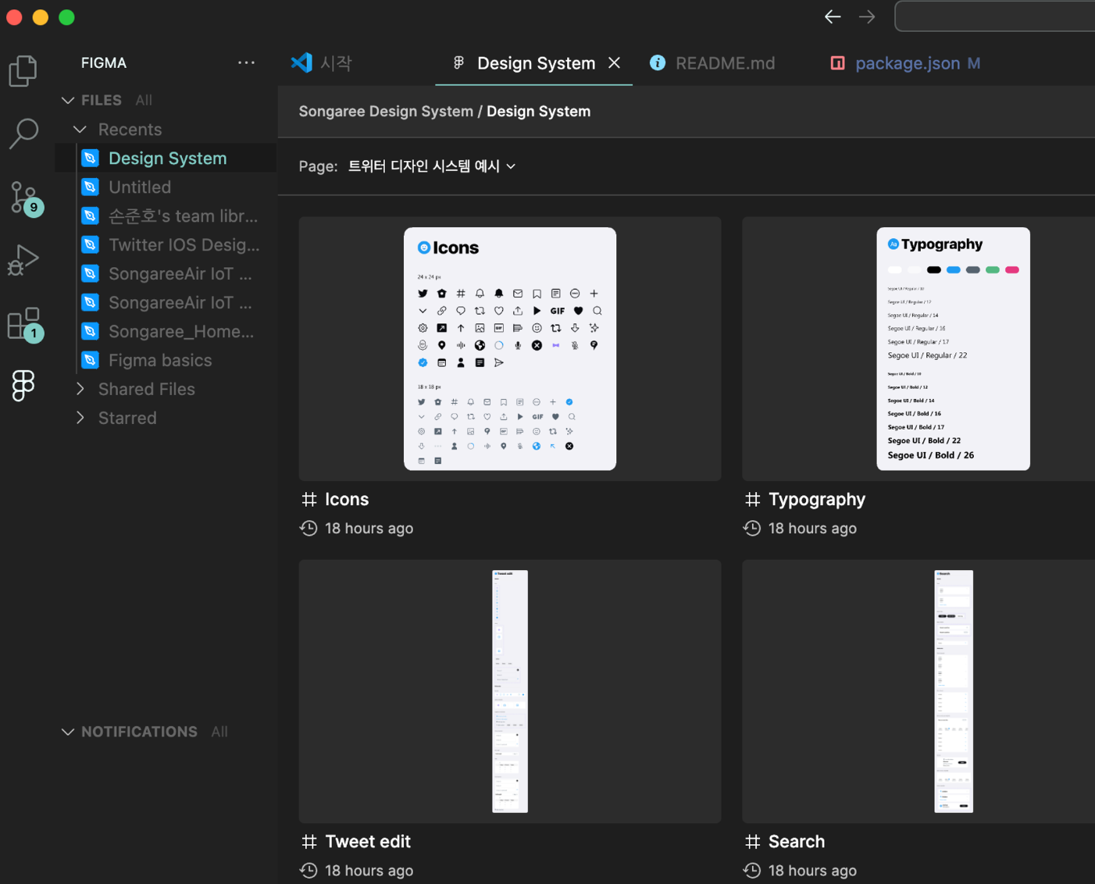Open the activity bar view with 1 notification badge
1095x884 pixels.
pyautogui.click(x=23, y=323)
